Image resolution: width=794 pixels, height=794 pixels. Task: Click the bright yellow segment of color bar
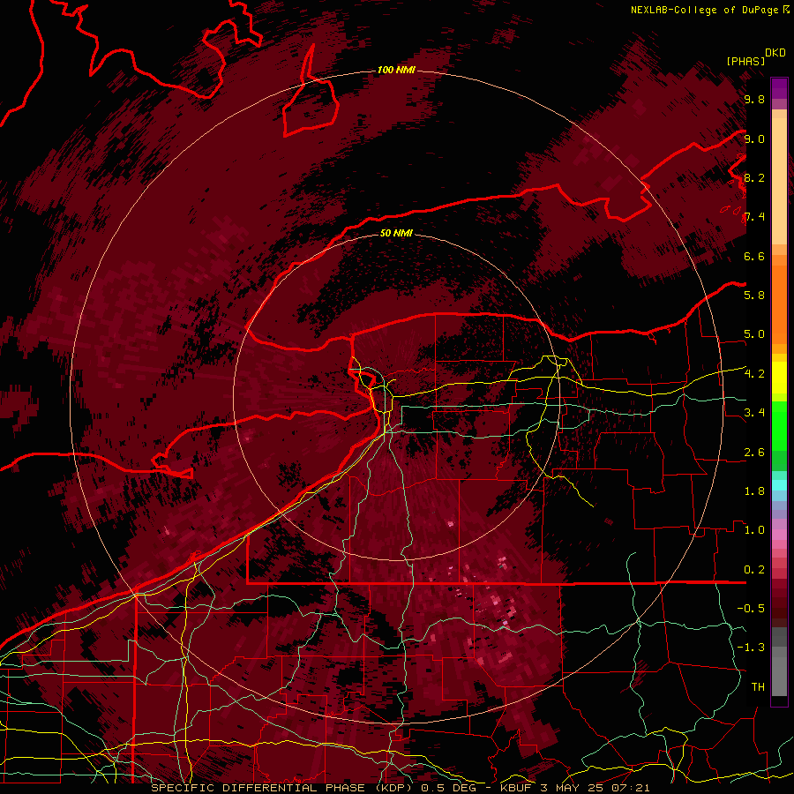click(x=779, y=378)
